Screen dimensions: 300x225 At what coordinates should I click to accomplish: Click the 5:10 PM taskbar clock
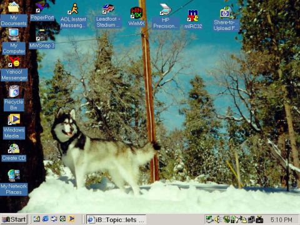(x=281, y=219)
